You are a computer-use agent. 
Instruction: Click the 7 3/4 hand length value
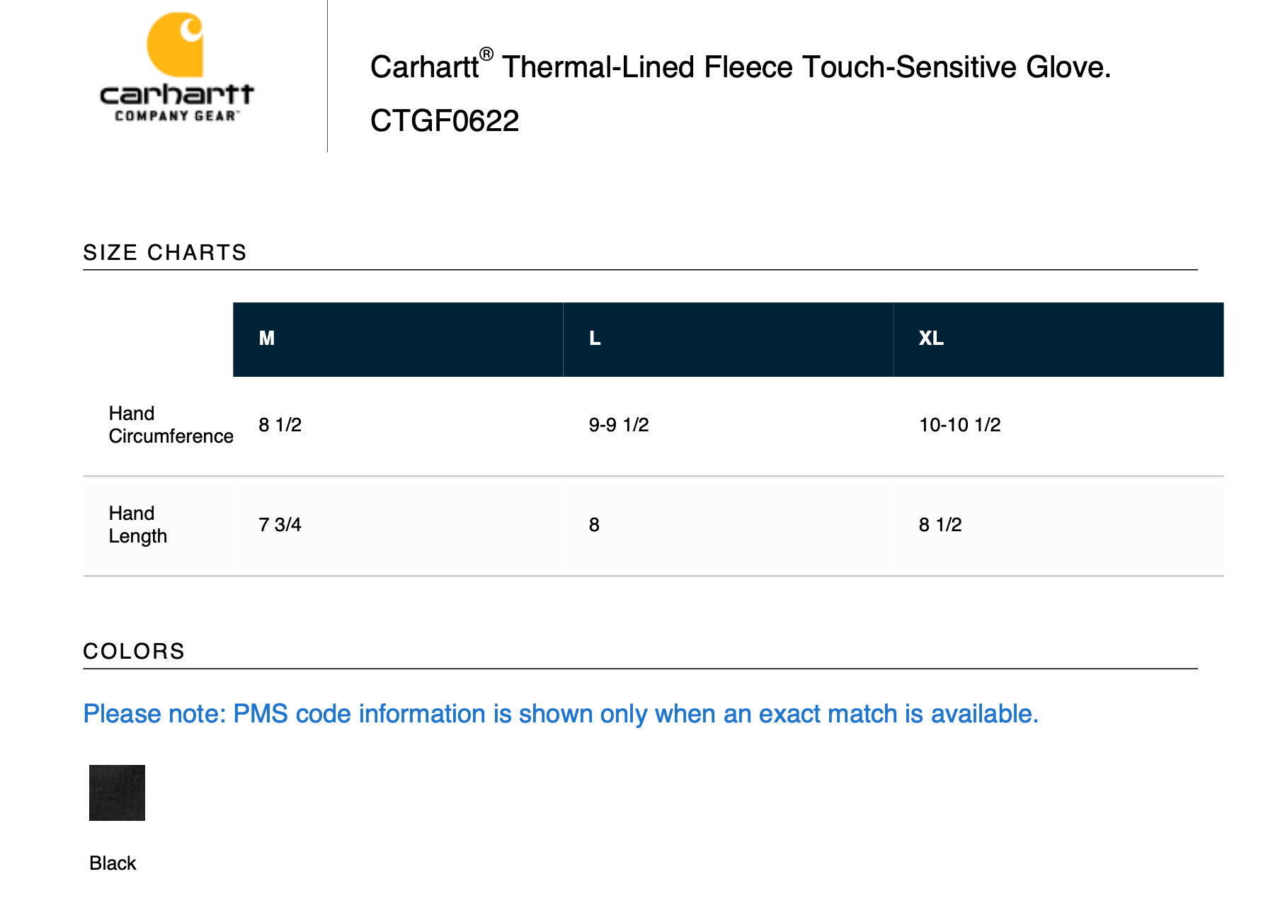click(280, 525)
